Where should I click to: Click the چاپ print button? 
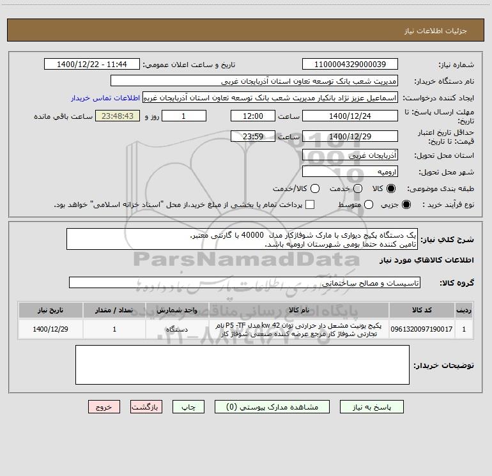pos(188,406)
